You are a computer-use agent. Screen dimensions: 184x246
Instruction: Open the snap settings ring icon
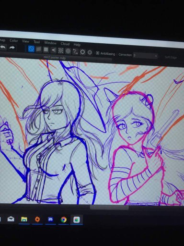tap(82, 52)
